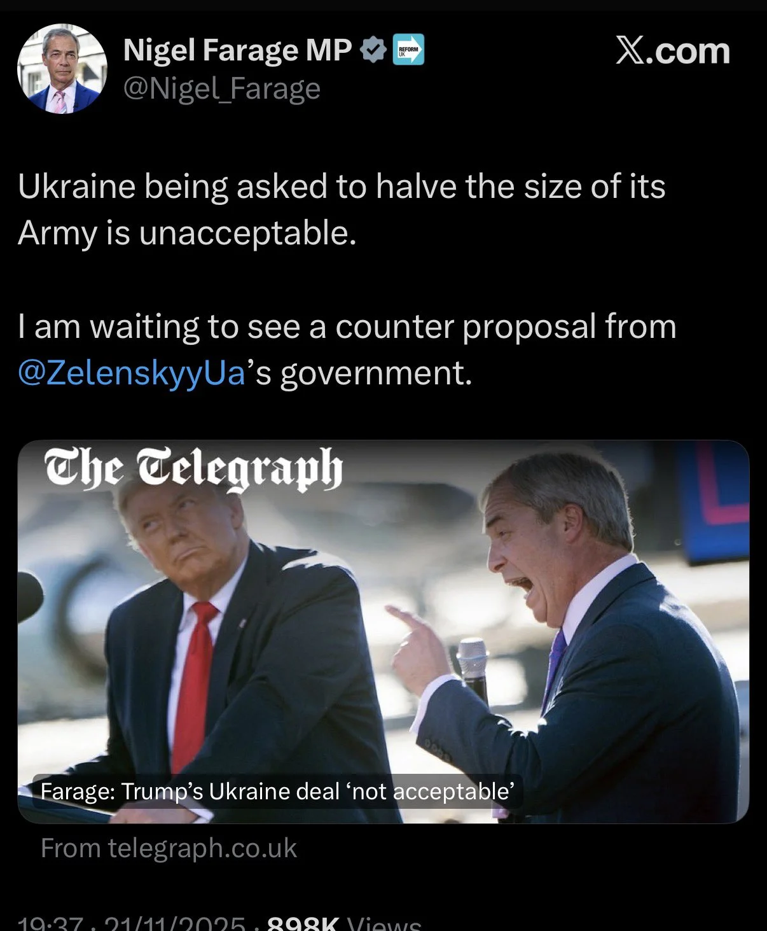767x931 pixels.
Task: Open headline 'Trump's Ukraine deal not acceptable'
Action: pos(277,792)
